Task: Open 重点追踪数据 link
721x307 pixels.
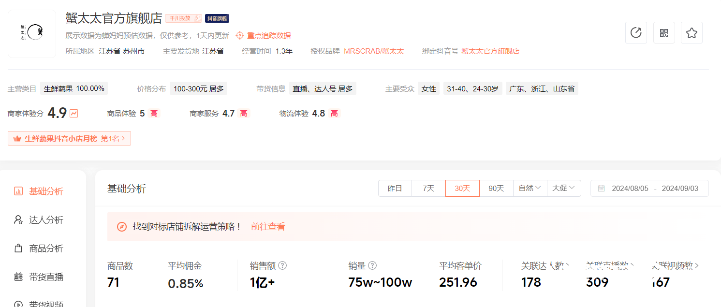Action: [269, 35]
